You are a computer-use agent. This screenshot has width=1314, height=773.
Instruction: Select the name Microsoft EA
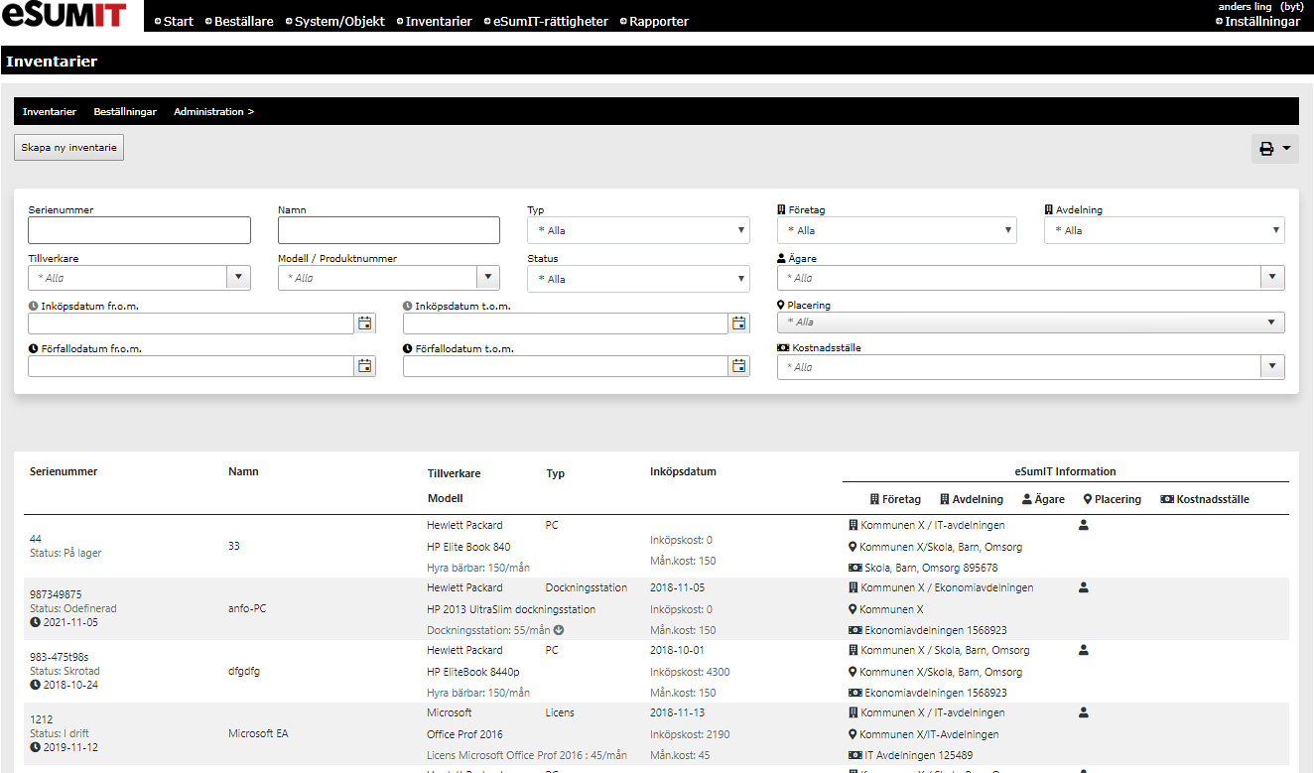pyautogui.click(x=257, y=733)
